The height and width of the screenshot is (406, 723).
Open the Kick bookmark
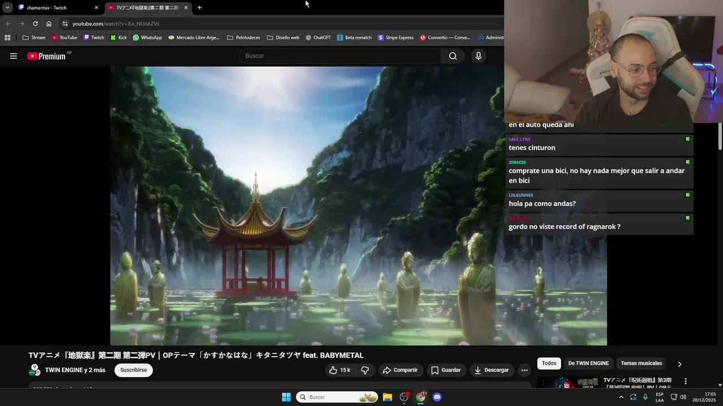(x=119, y=38)
